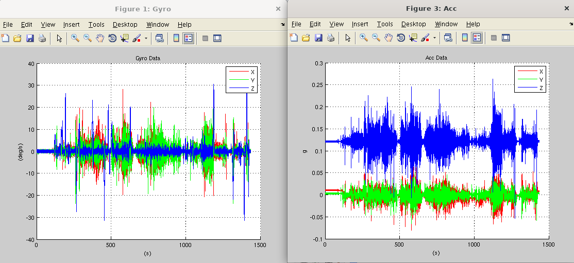Insert colorbar in Acc figure
574x263 pixels.
(x=465, y=38)
